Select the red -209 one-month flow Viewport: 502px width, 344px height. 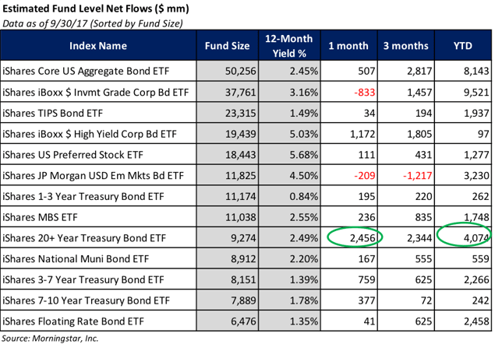tap(364, 176)
